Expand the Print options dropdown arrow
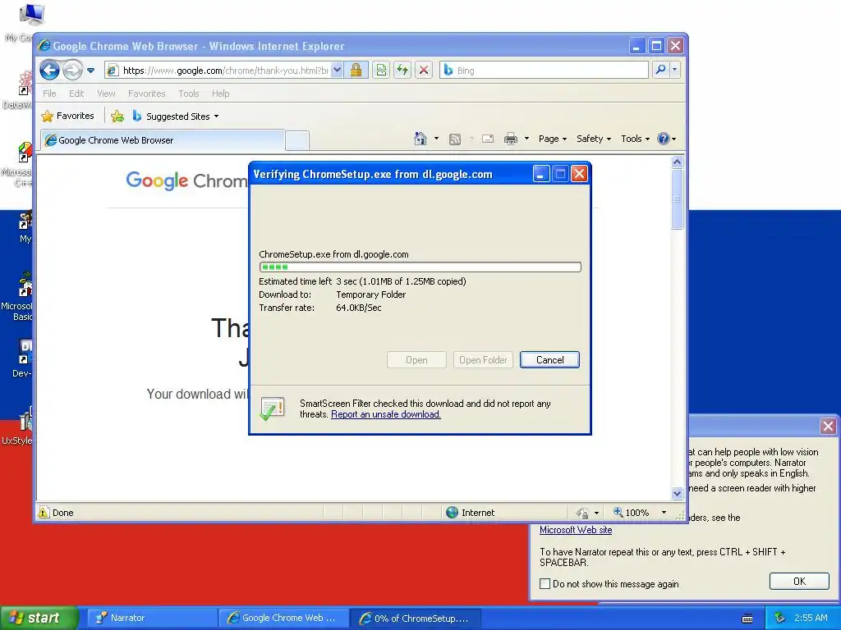The image size is (841, 630). point(526,139)
